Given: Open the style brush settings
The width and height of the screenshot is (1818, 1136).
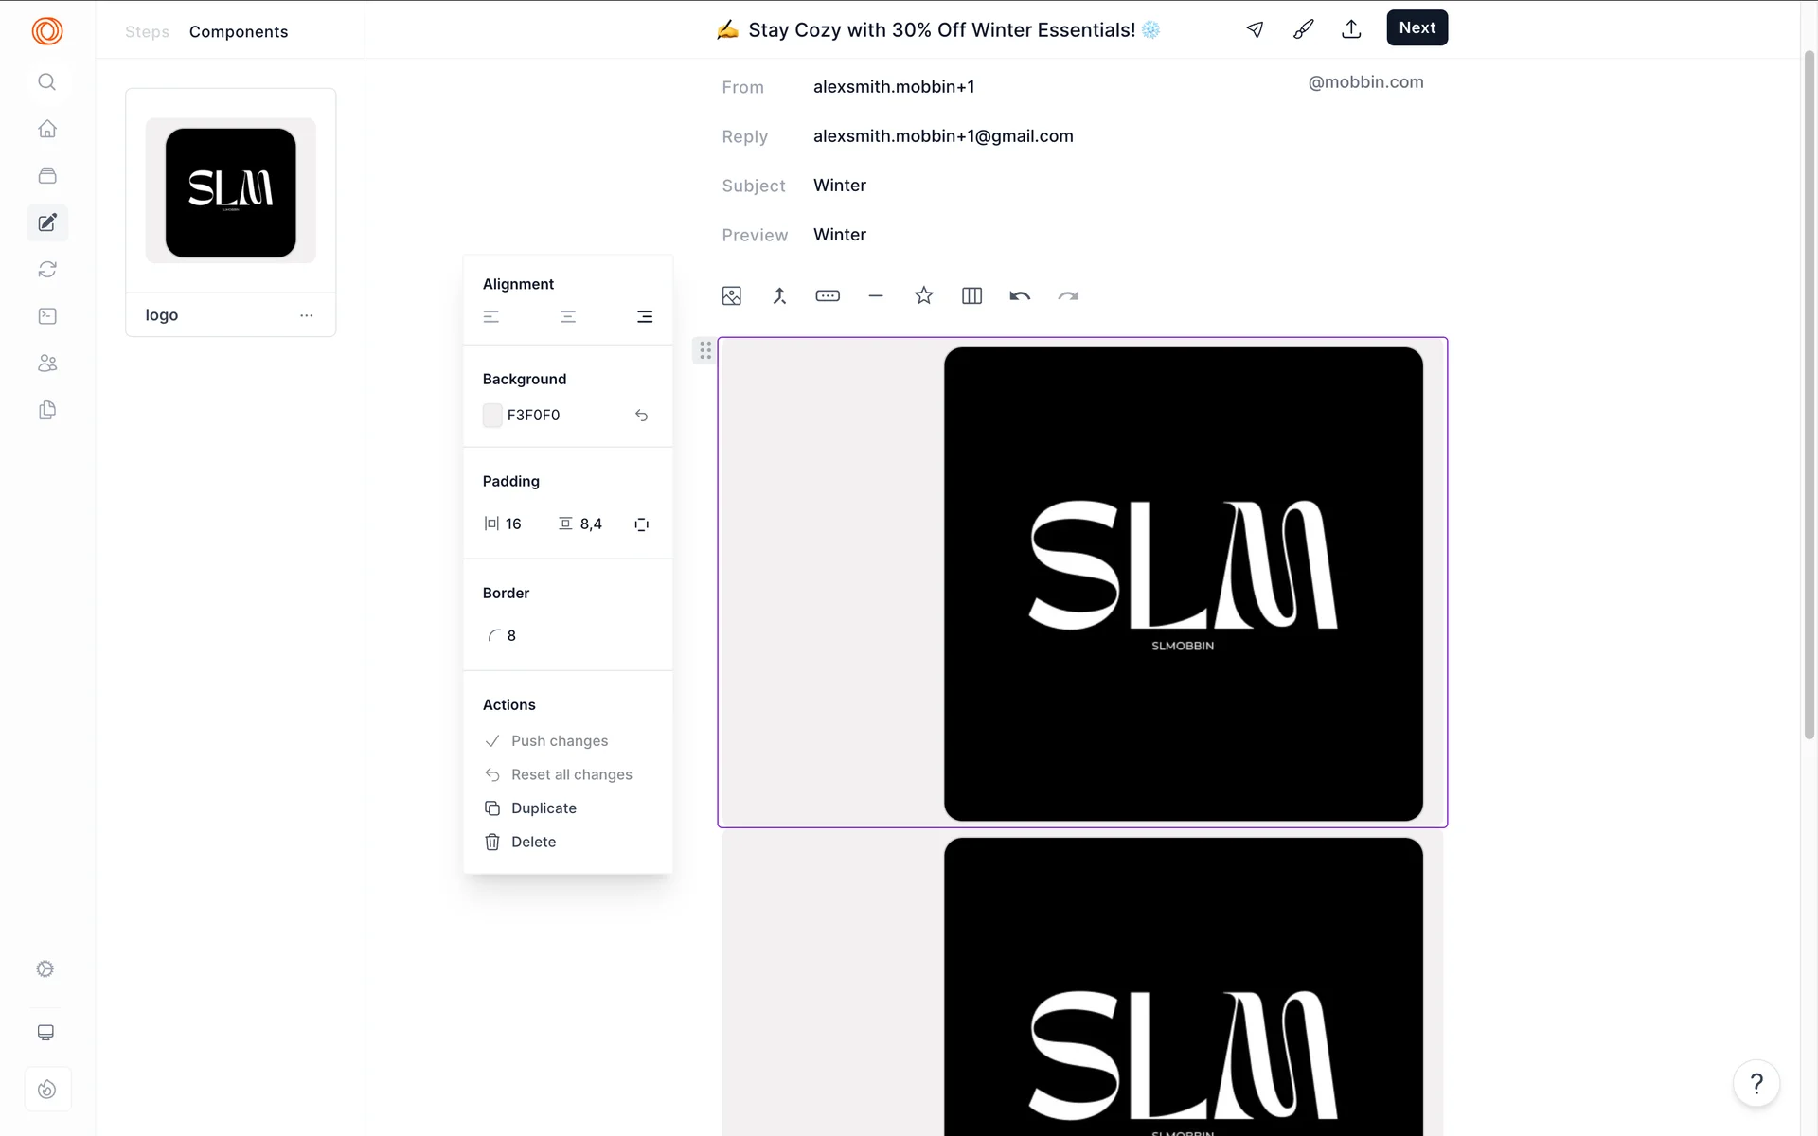Looking at the screenshot, I should click(x=1303, y=29).
